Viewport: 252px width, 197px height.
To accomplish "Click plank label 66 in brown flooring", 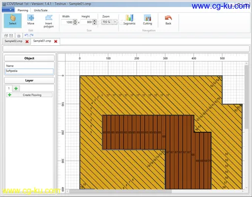I will coord(164,137).
